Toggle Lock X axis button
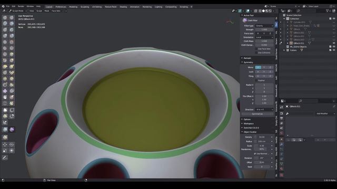The image size is (337, 189). click(258, 72)
